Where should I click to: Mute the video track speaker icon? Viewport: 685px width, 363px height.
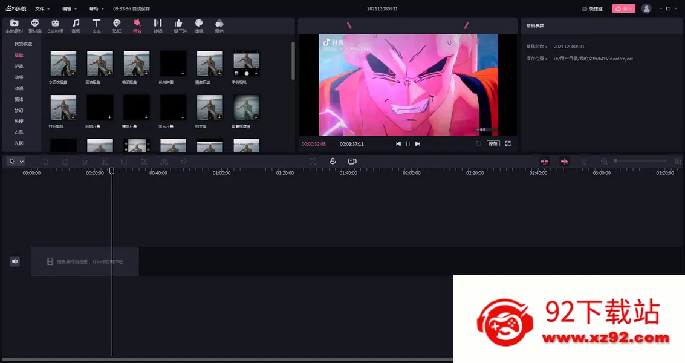(x=15, y=261)
